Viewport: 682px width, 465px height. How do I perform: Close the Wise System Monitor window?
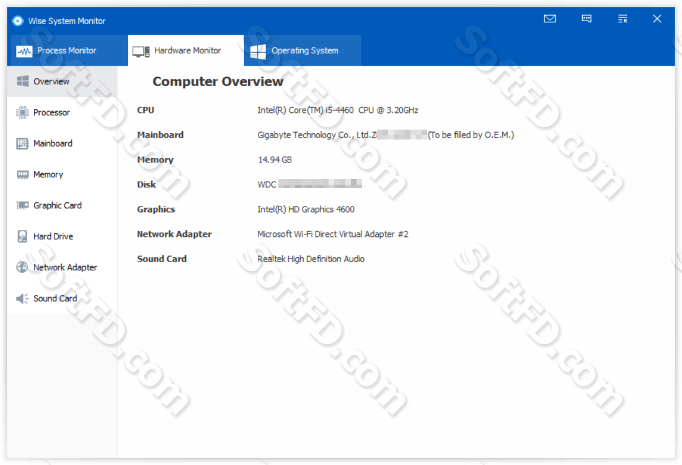click(657, 19)
